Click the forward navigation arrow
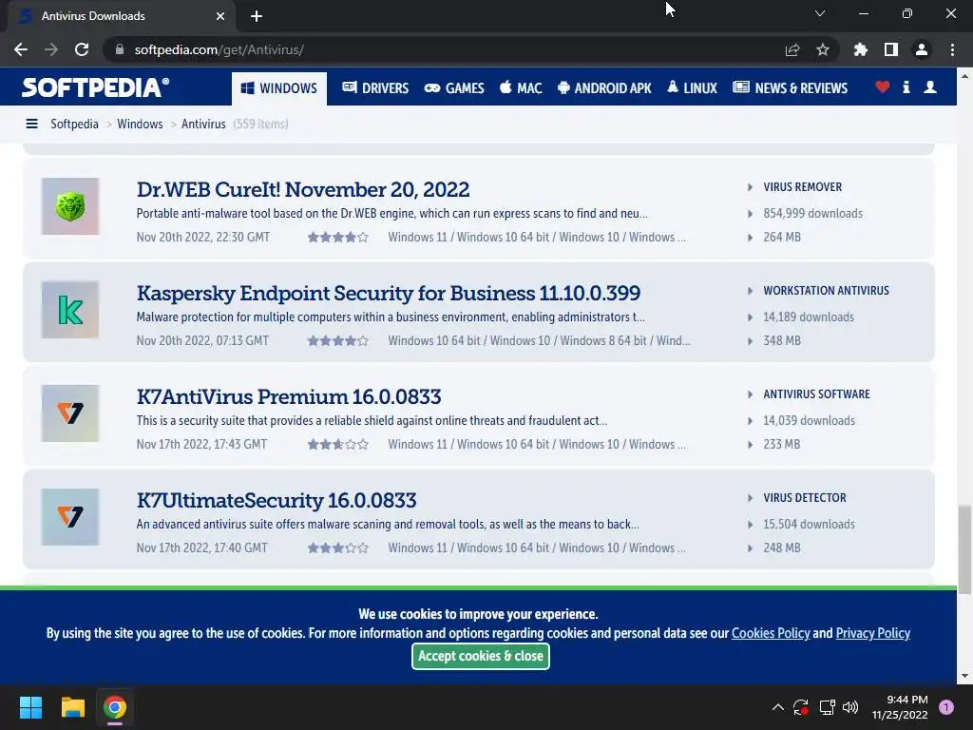 point(51,49)
